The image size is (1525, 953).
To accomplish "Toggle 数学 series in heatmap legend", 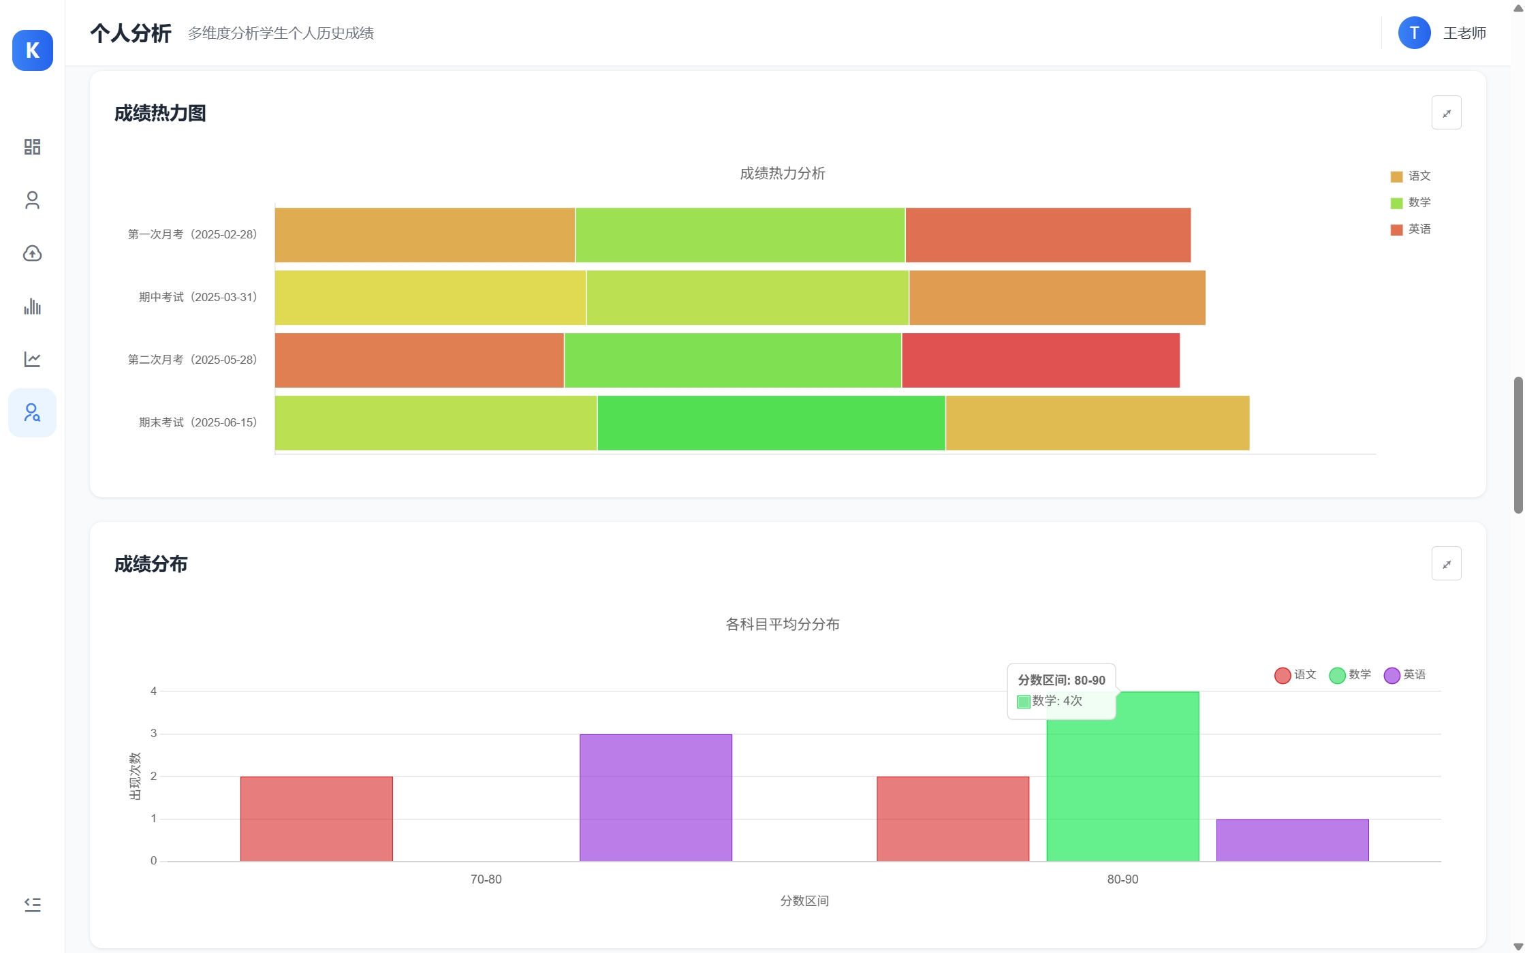I will click(1411, 203).
